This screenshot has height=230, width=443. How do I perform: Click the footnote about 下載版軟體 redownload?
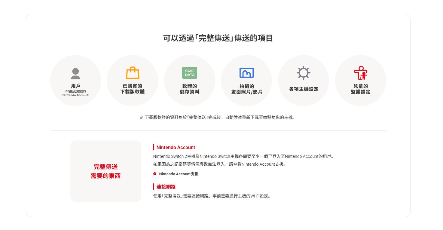pyautogui.click(x=218, y=117)
